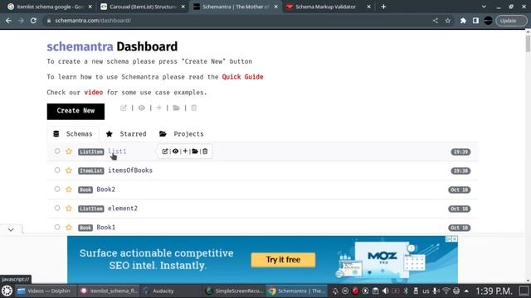Open a new browser tab
531x298 pixels.
pos(383,7)
